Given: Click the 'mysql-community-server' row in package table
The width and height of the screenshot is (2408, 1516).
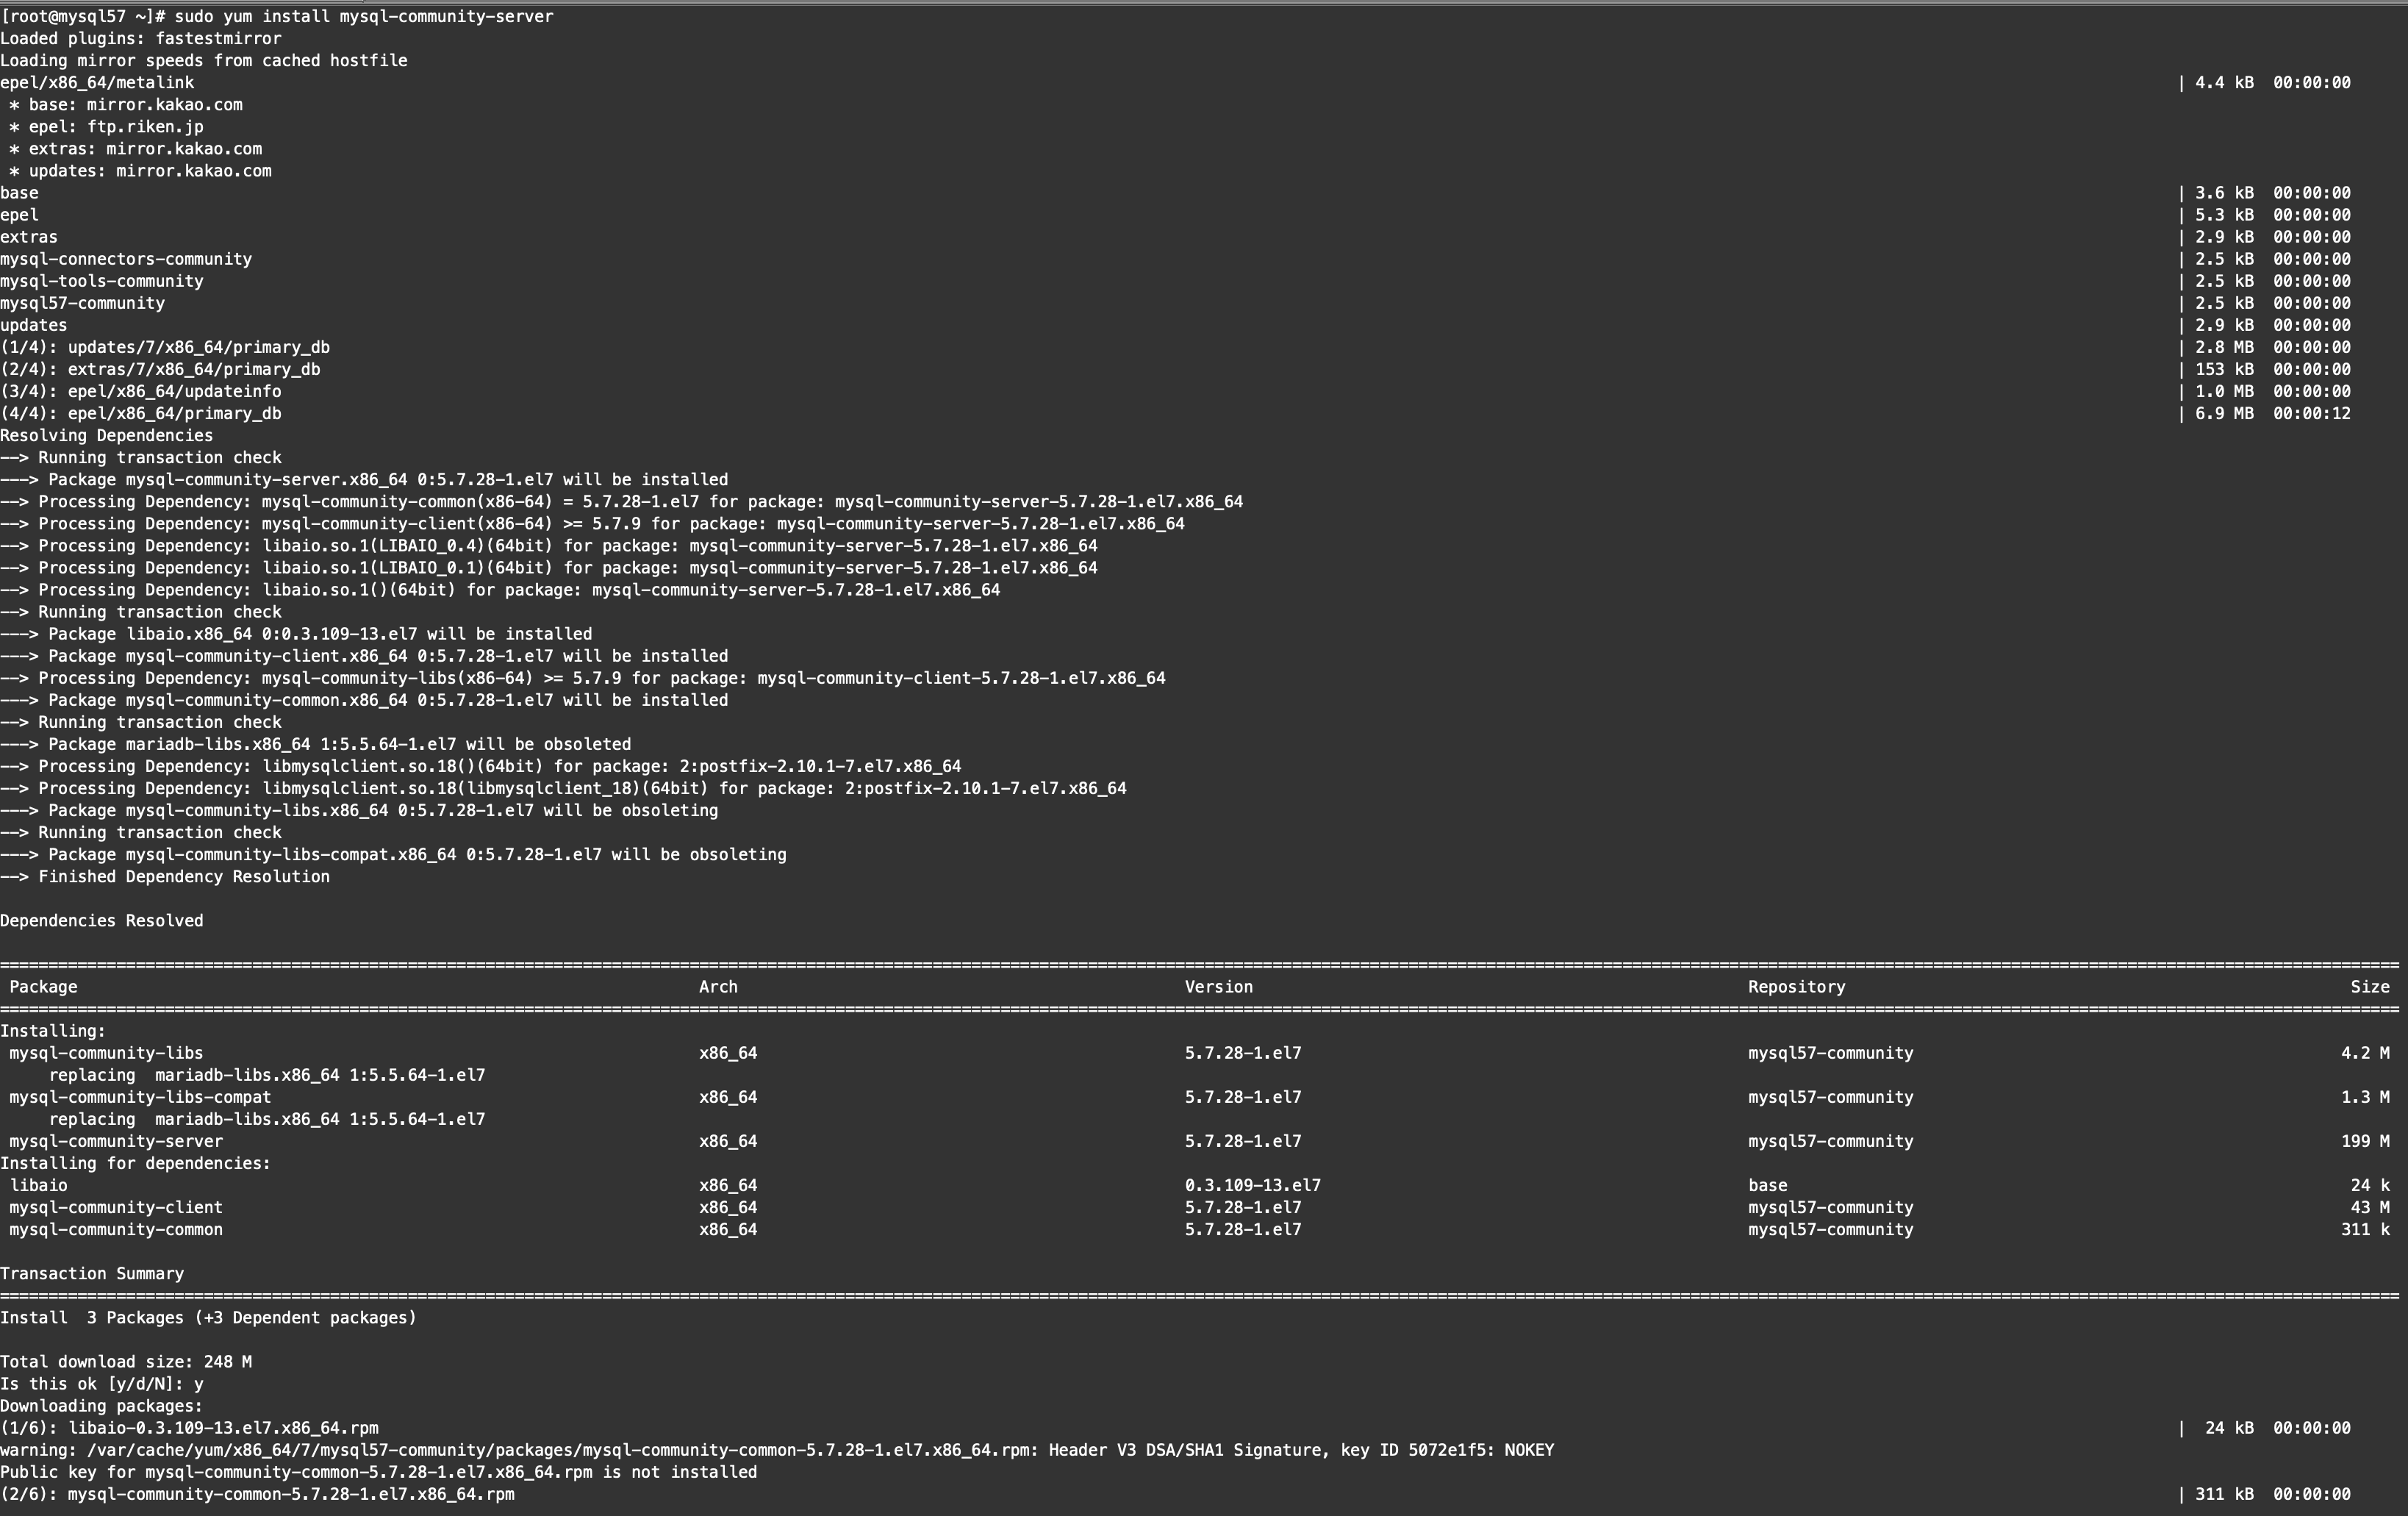Looking at the screenshot, I should pos(116,1141).
